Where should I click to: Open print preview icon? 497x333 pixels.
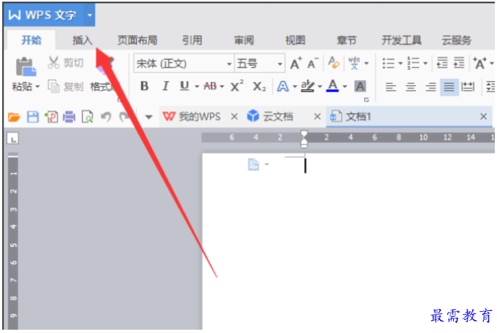[88, 117]
